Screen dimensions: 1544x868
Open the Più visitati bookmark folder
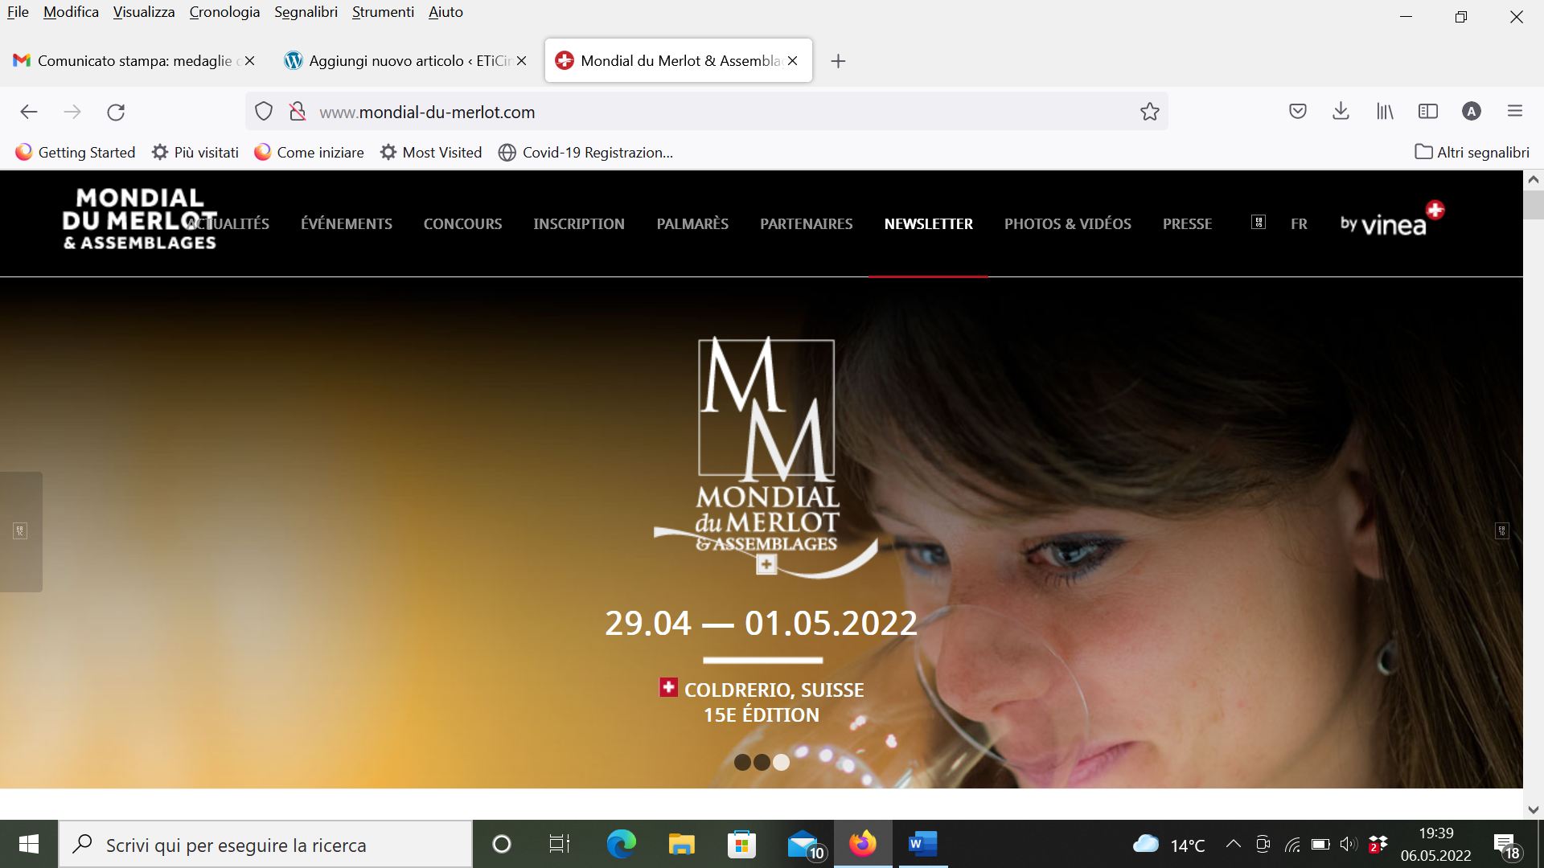tap(195, 153)
